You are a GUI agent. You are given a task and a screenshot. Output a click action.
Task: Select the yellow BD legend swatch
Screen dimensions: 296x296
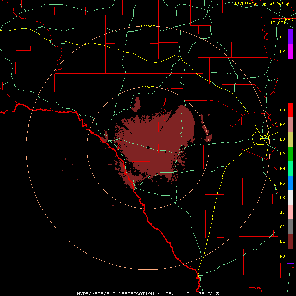tap(290, 139)
